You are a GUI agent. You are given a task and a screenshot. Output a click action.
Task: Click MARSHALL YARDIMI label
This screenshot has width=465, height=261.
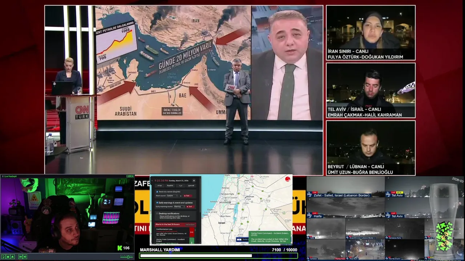pyautogui.click(x=160, y=250)
